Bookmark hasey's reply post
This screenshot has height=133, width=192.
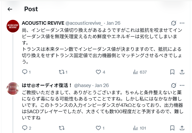click(173, 128)
